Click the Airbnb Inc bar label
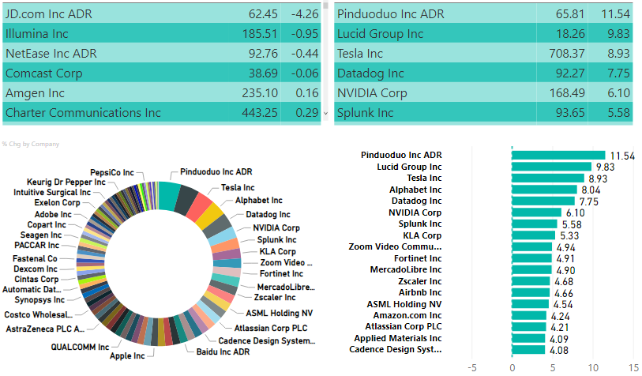642x376 pixels. 420,292
